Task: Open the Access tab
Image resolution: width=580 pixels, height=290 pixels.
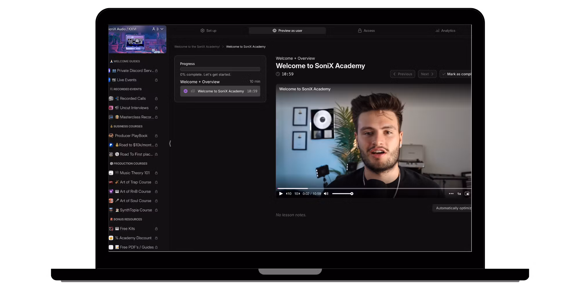Action: [x=366, y=31]
